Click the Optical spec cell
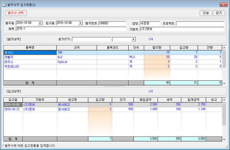This screenshot has width=230, height=150. pyautogui.click(x=77, y=62)
